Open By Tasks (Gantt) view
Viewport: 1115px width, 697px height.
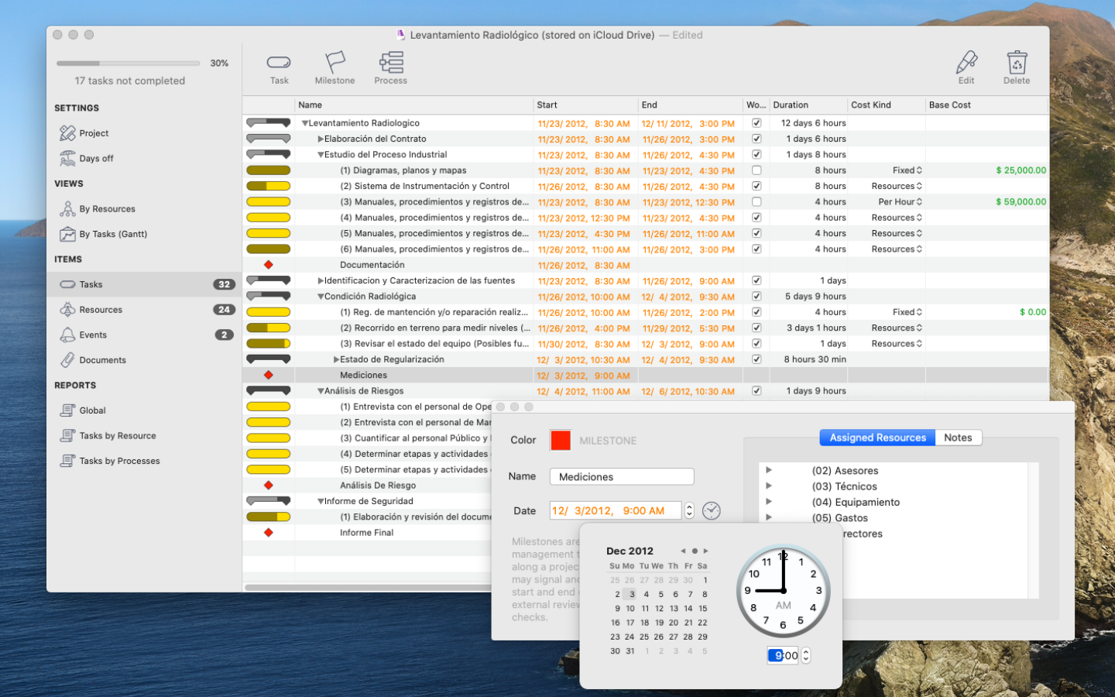pos(112,234)
